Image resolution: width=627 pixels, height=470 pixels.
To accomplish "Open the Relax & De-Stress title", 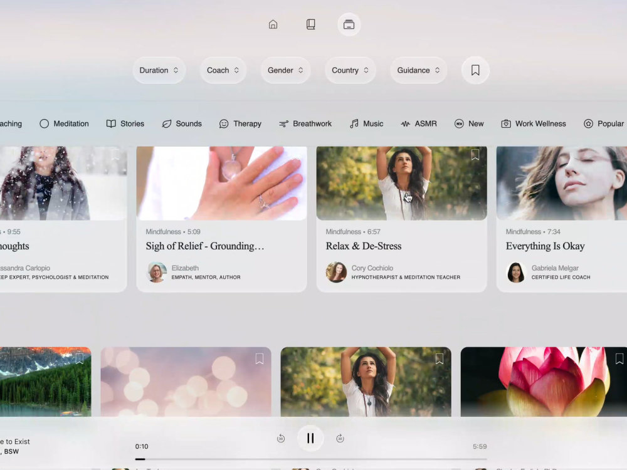I will (x=364, y=246).
